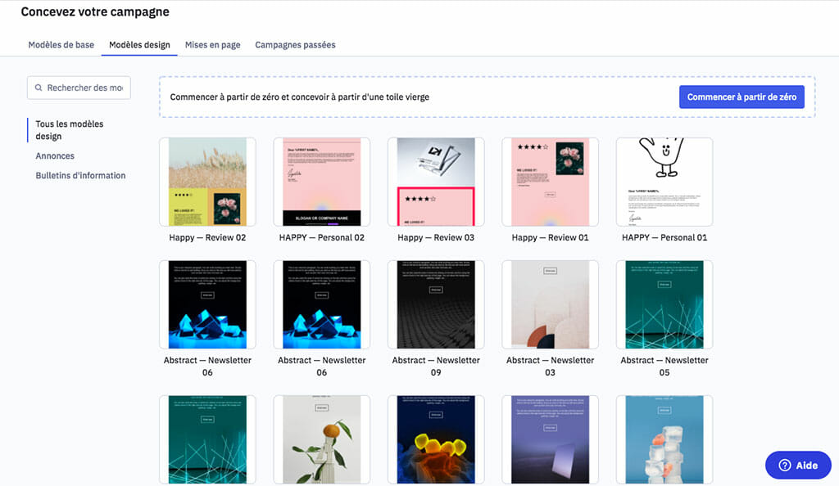Select the HAPPY — Personal 02 template
Image resolution: width=839 pixels, height=486 pixels.
pyautogui.click(x=321, y=182)
